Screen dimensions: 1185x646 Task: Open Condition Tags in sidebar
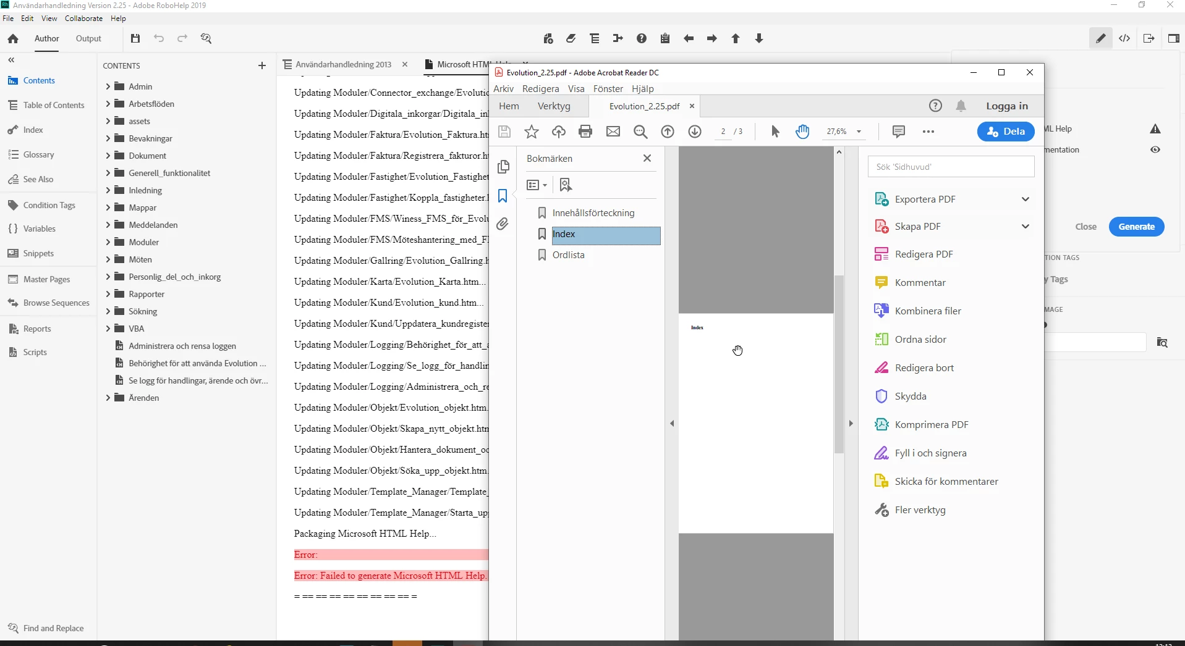point(49,205)
